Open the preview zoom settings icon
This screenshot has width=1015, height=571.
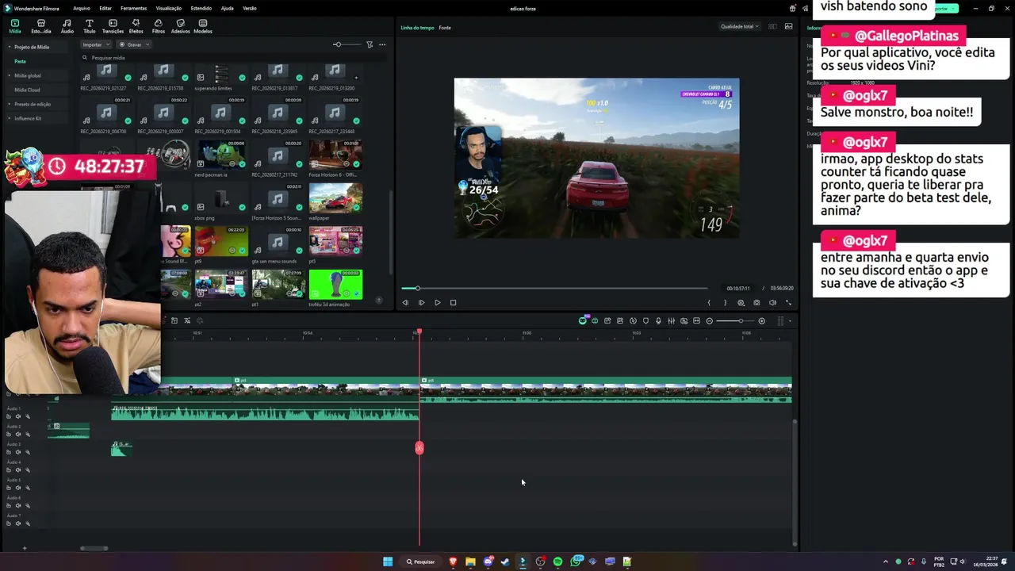[741, 302]
